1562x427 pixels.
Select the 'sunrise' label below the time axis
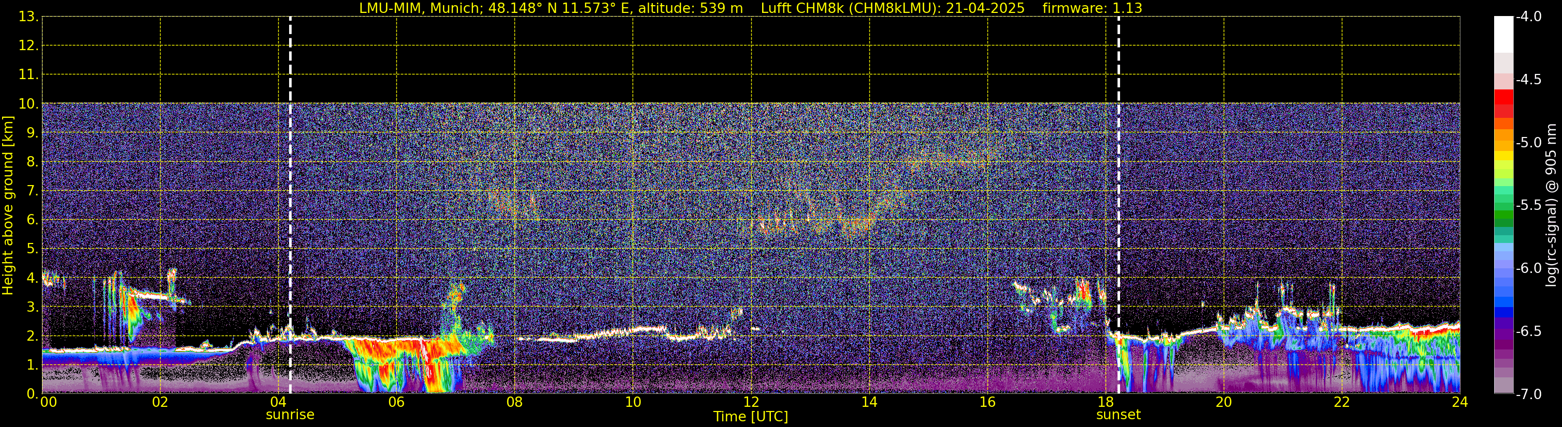[291, 415]
